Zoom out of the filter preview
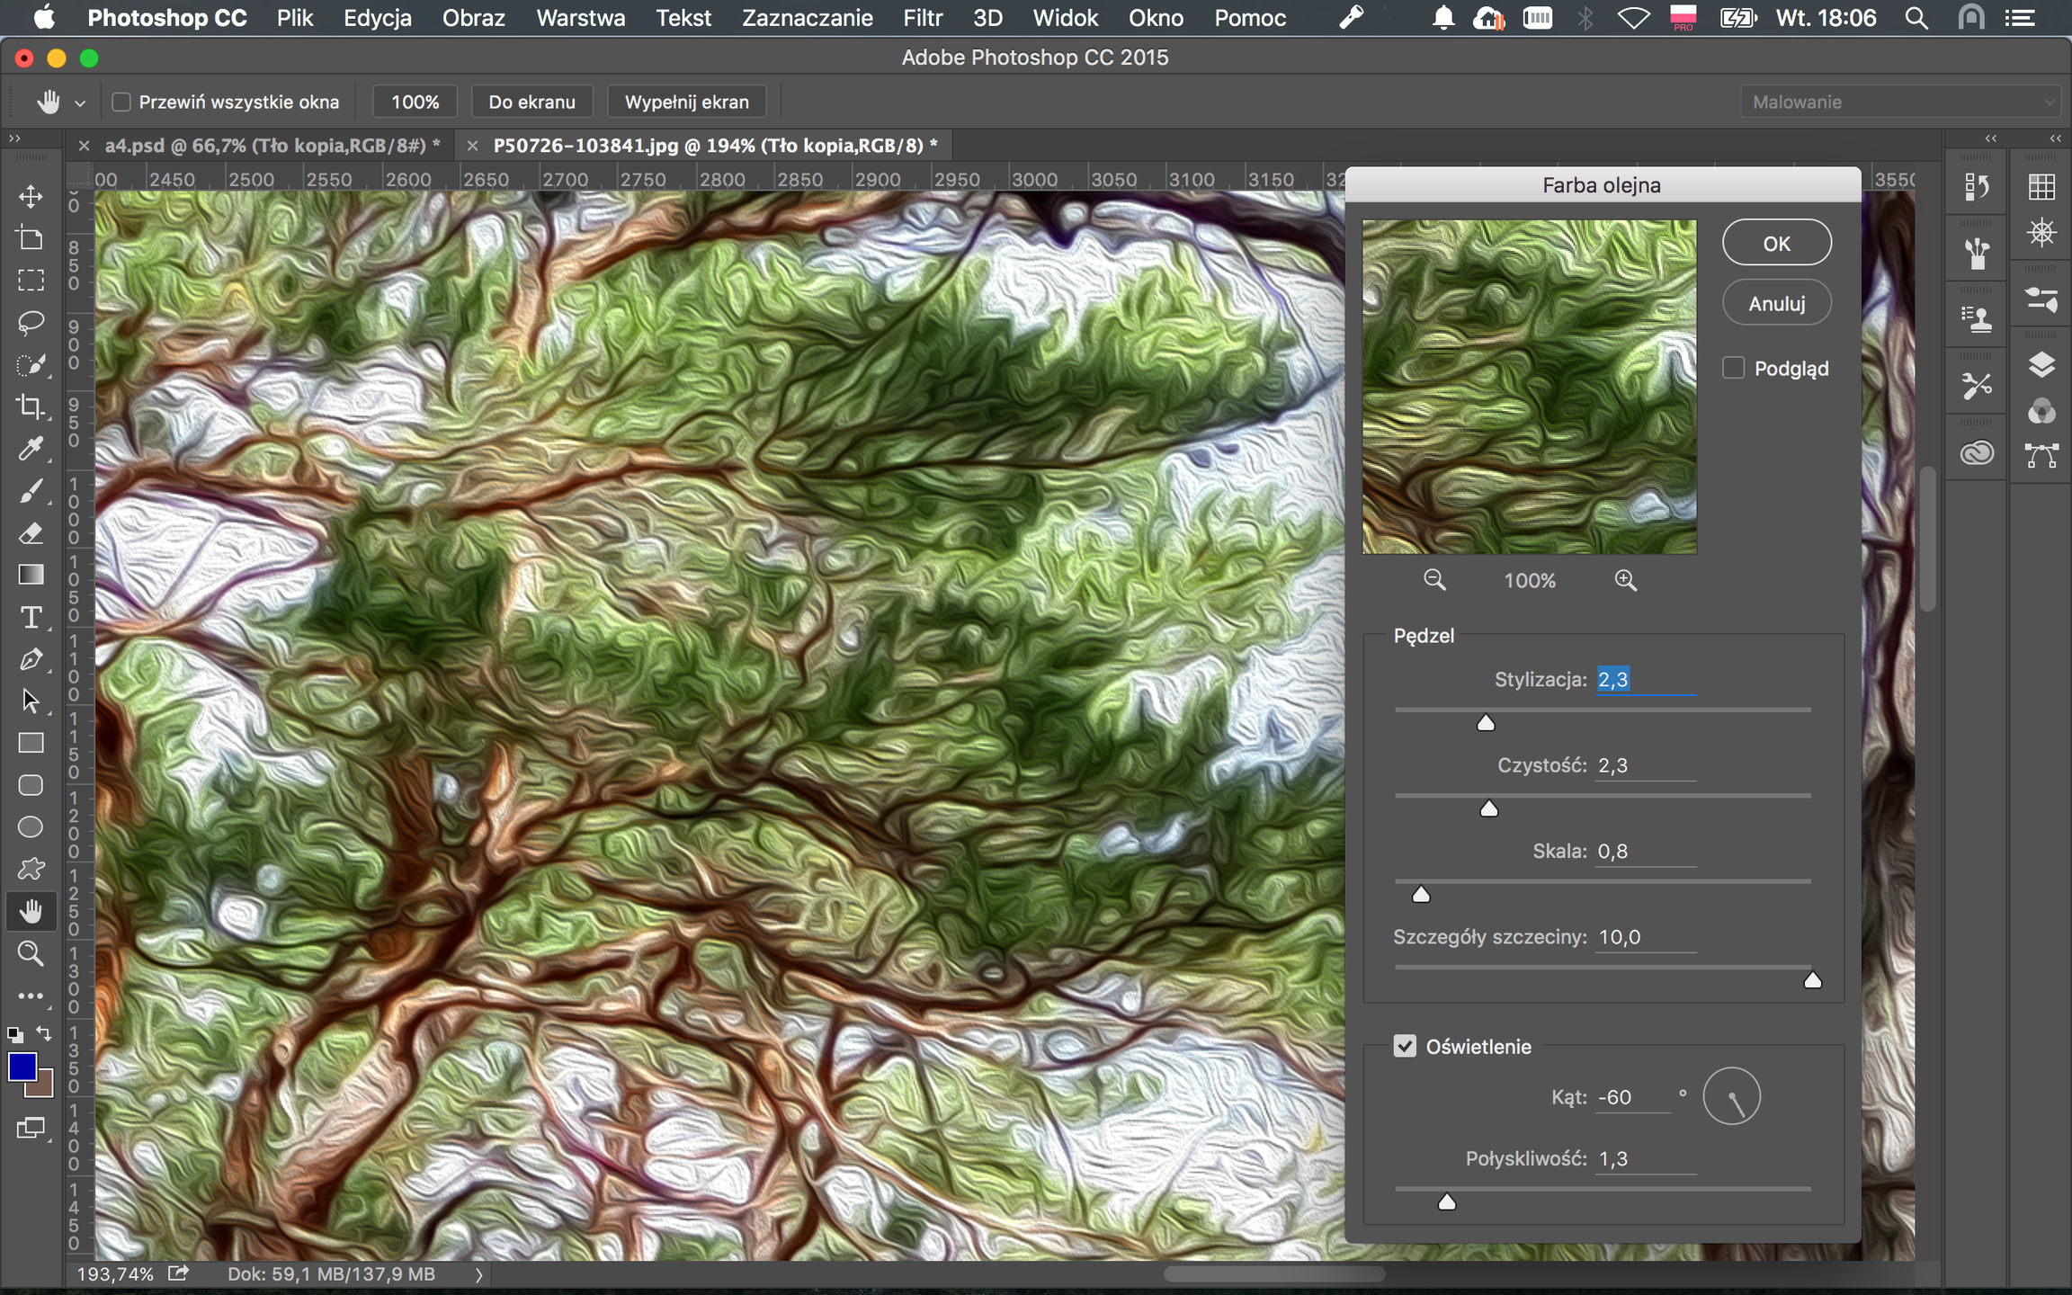 pyautogui.click(x=1434, y=581)
